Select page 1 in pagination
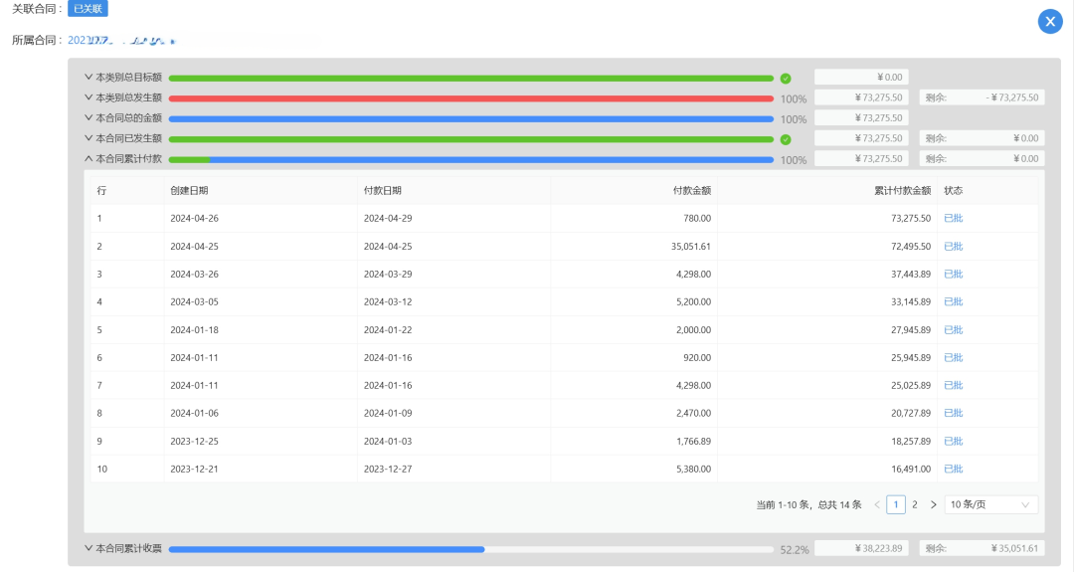 click(x=896, y=504)
